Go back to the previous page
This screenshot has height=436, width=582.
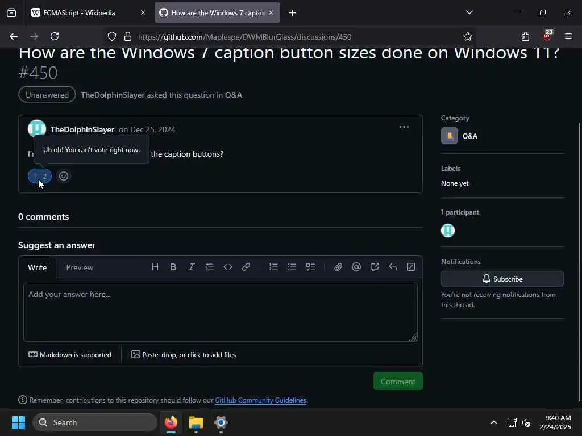[x=14, y=36]
